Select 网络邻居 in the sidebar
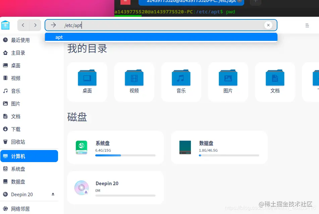 tap(20, 209)
